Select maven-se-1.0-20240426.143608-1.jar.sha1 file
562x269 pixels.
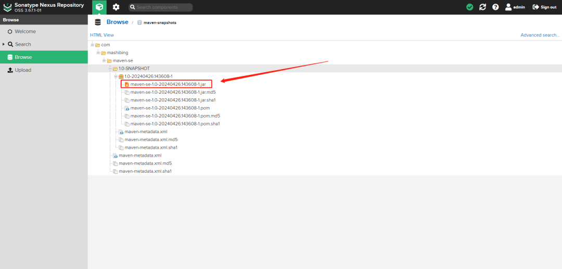(173, 100)
